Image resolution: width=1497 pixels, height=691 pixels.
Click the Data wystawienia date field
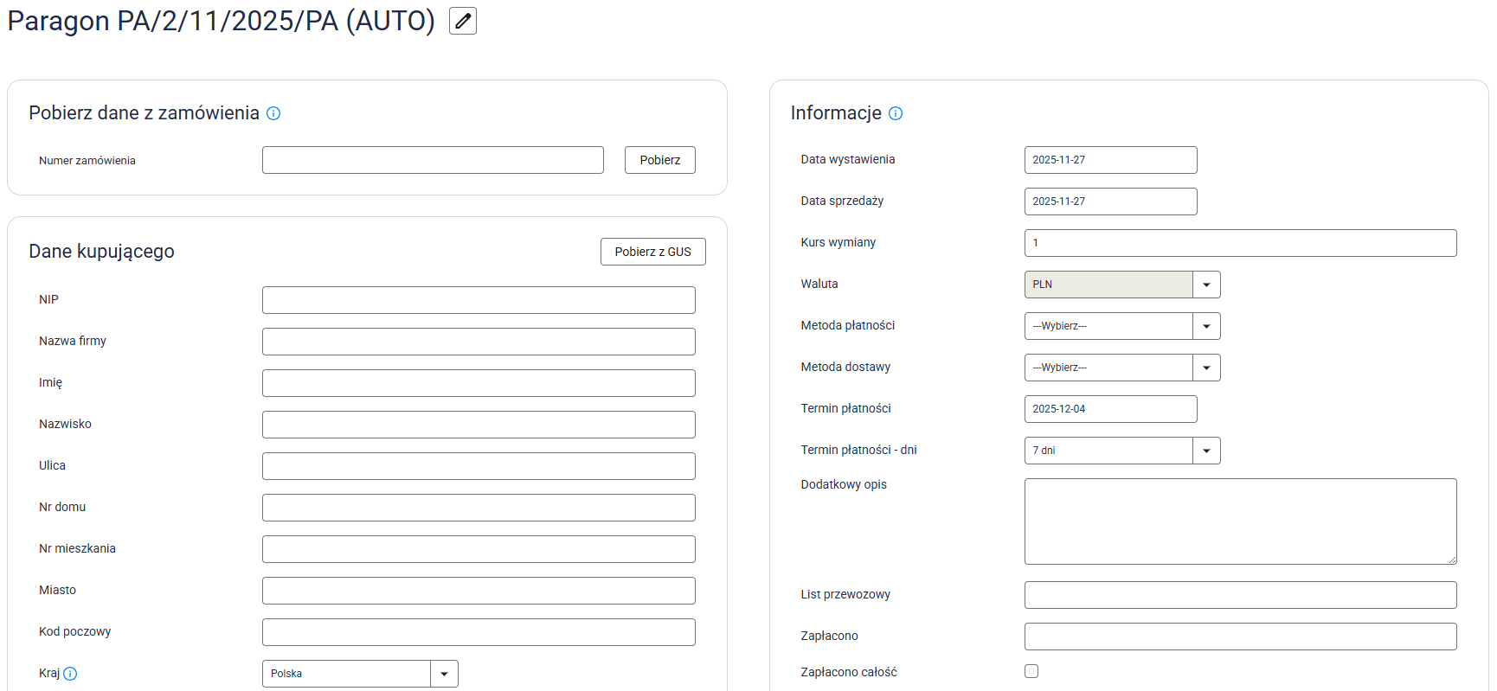point(1110,160)
